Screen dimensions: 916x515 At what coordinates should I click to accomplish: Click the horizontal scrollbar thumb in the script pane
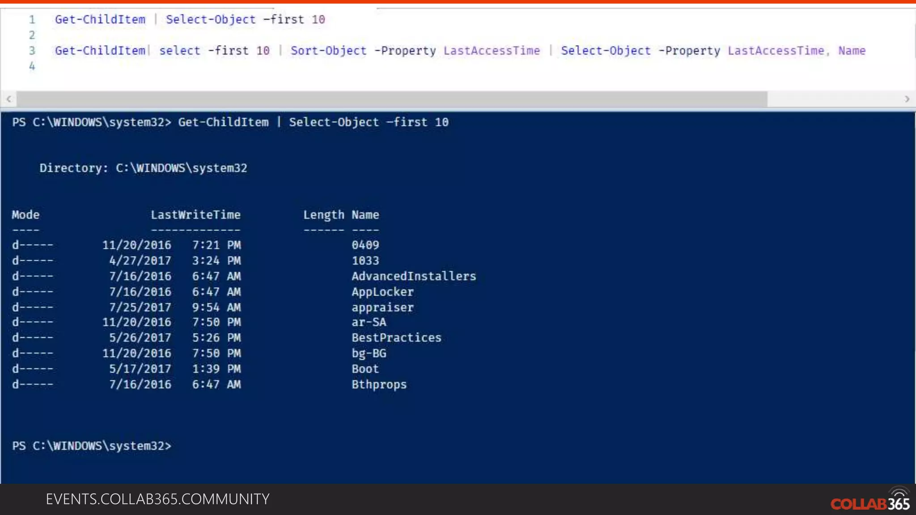click(x=392, y=99)
